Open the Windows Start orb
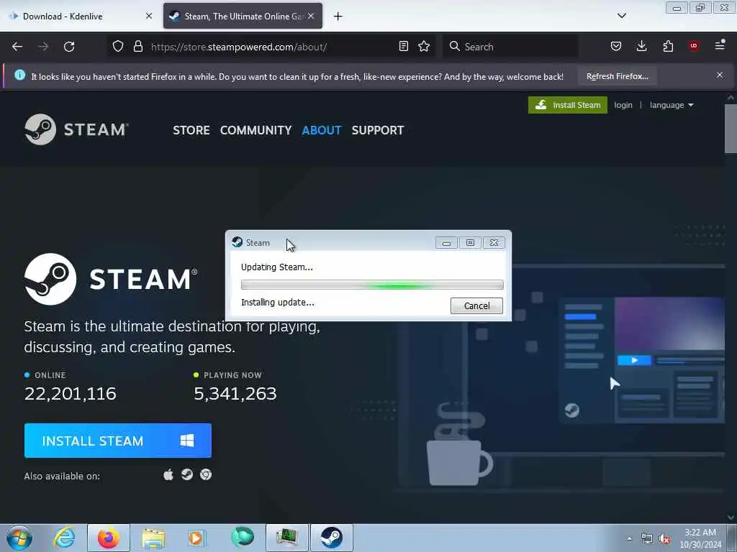Image resolution: width=737 pixels, height=552 pixels. [19, 538]
